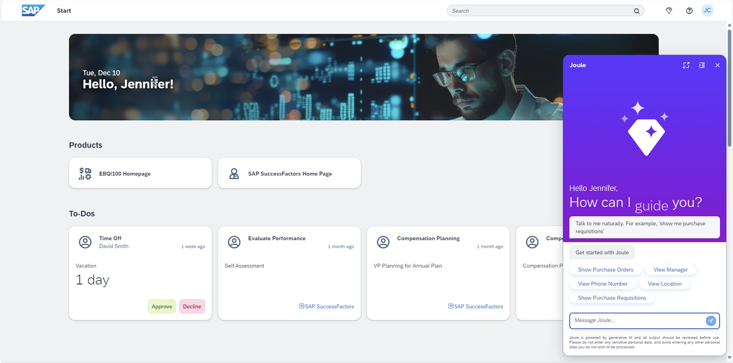733x363 pixels.
Task: Click the VP Planning for Annual Plan text
Action: point(408,266)
